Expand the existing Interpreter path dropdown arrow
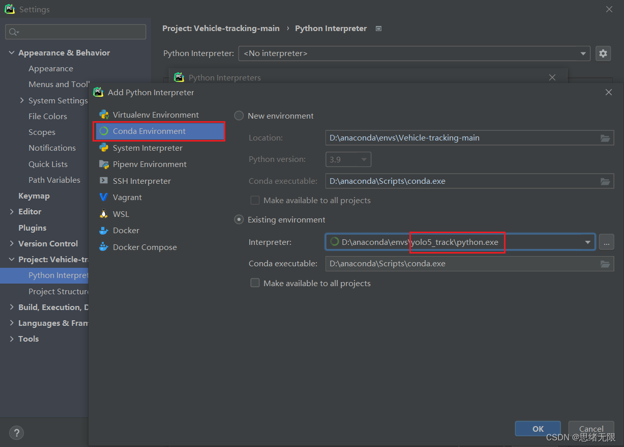Image resolution: width=624 pixels, height=447 pixels. pyautogui.click(x=588, y=242)
